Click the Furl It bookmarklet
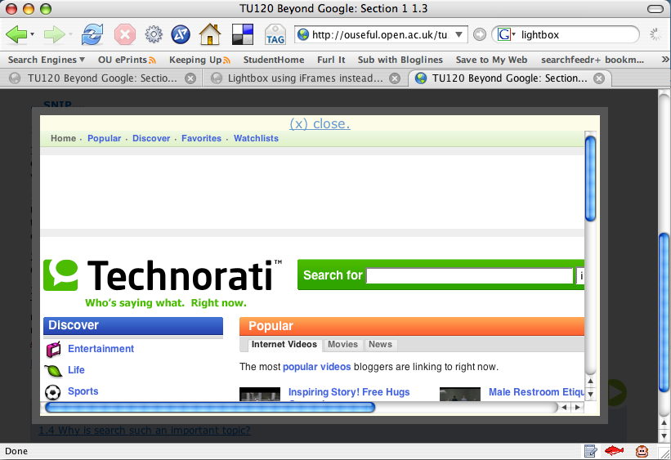Image resolution: width=671 pixels, height=460 pixels. tap(331, 60)
